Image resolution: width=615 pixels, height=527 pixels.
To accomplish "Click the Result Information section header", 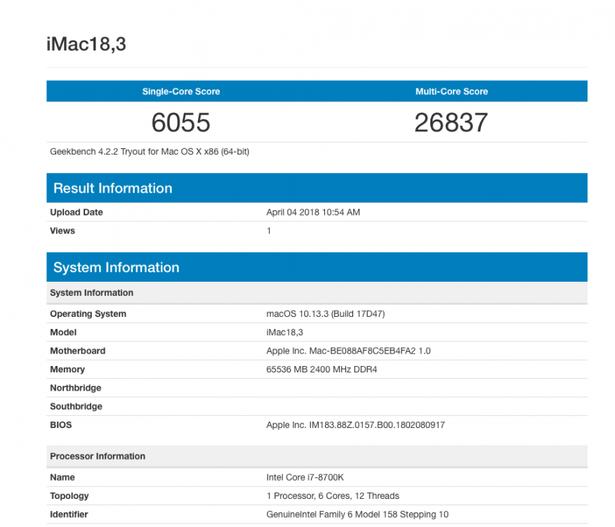I will [317, 188].
